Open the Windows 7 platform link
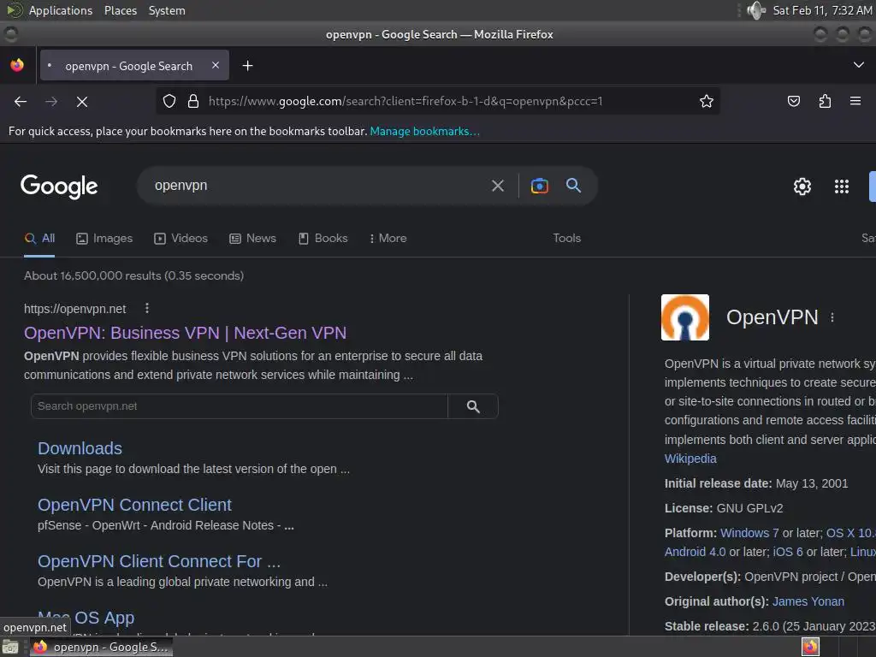The width and height of the screenshot is (876, 657). click(x=749, y=533)
